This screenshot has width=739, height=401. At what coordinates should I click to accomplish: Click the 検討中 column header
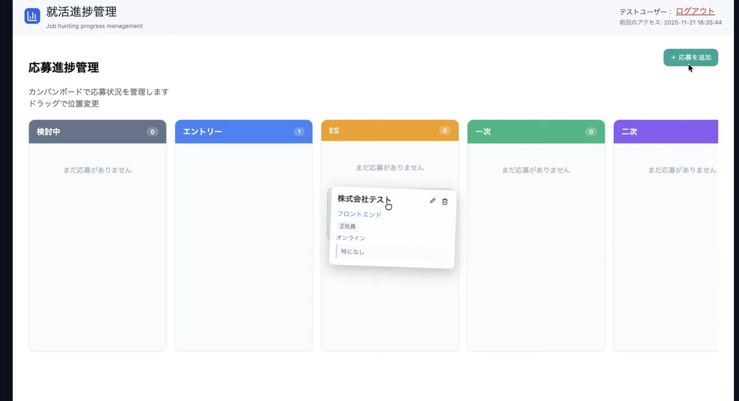tap(49, 132)
